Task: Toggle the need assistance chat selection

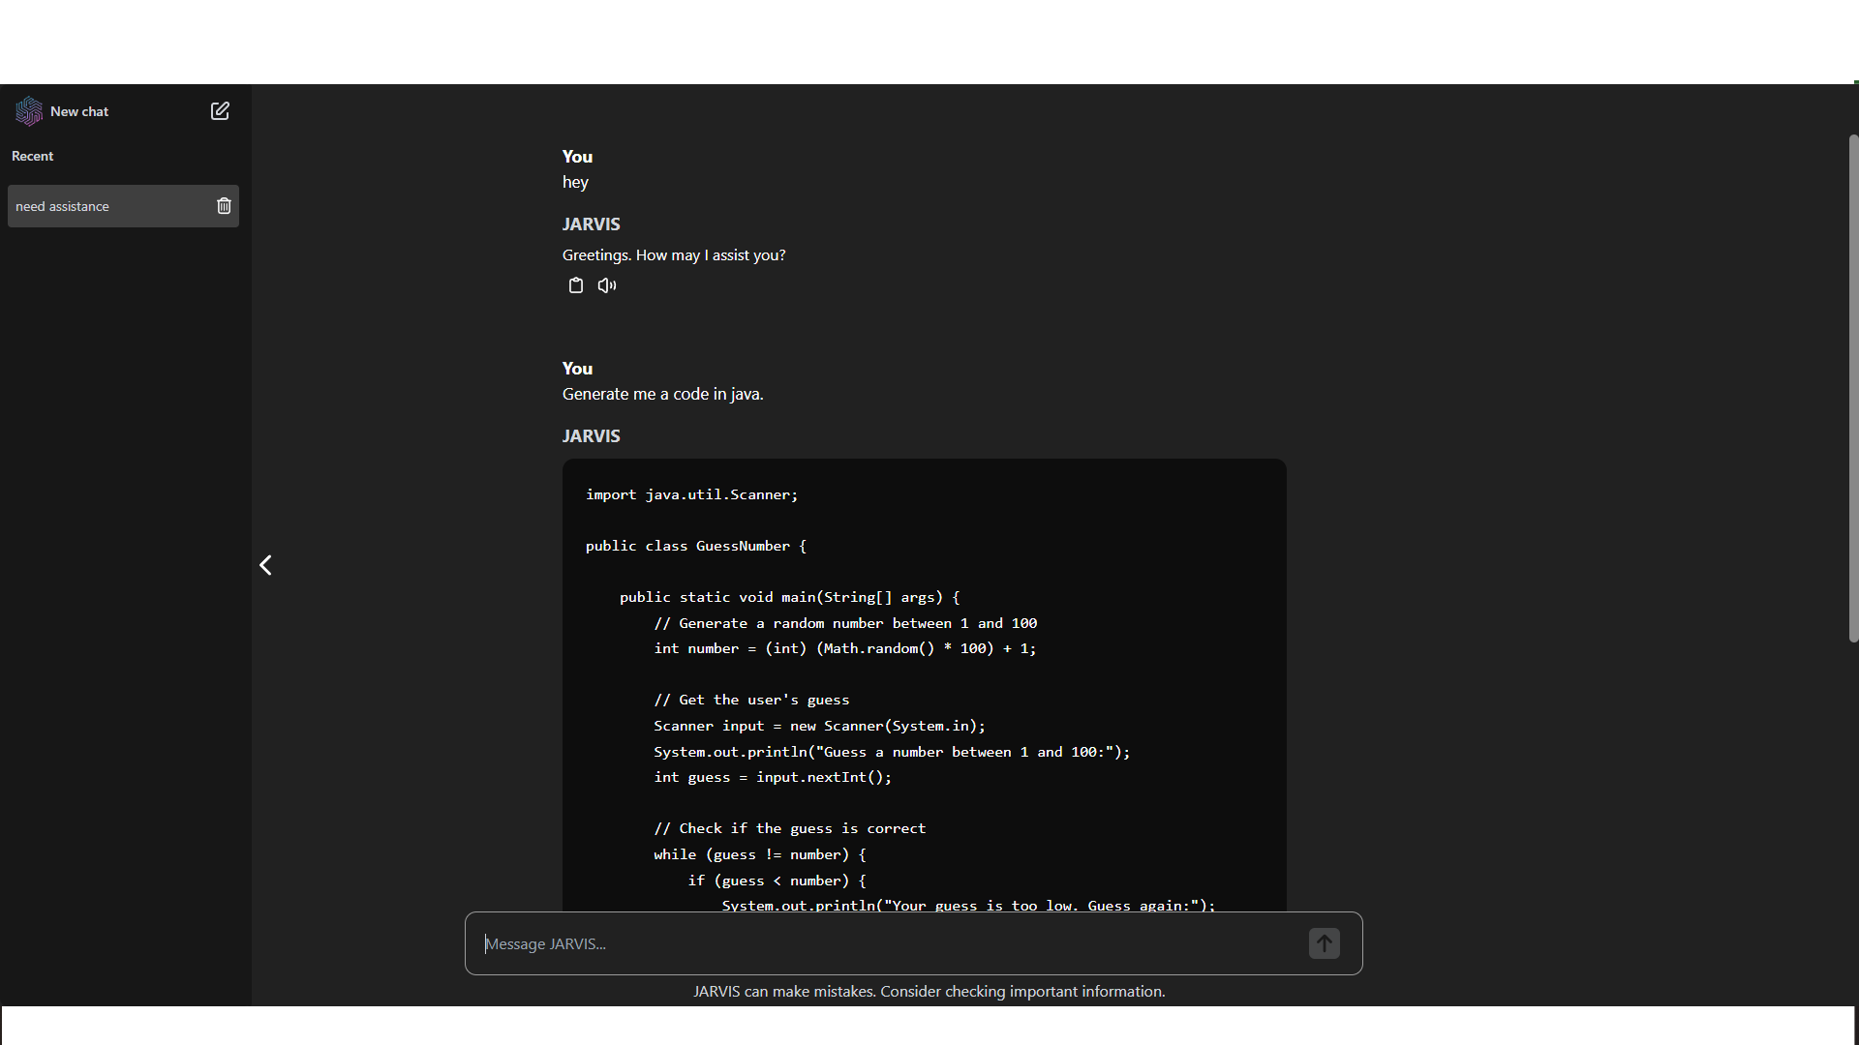Action: pyautogui.click(x=107, y=205)
